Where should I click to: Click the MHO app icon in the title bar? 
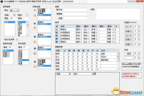tap(2, 2)
